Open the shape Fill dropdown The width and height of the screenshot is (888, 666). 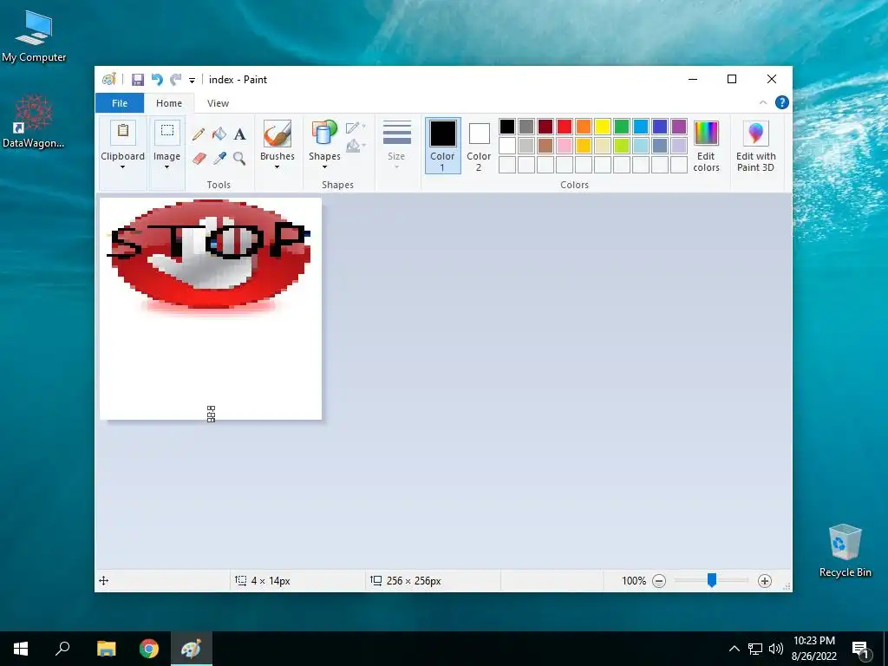coord(356,146)
